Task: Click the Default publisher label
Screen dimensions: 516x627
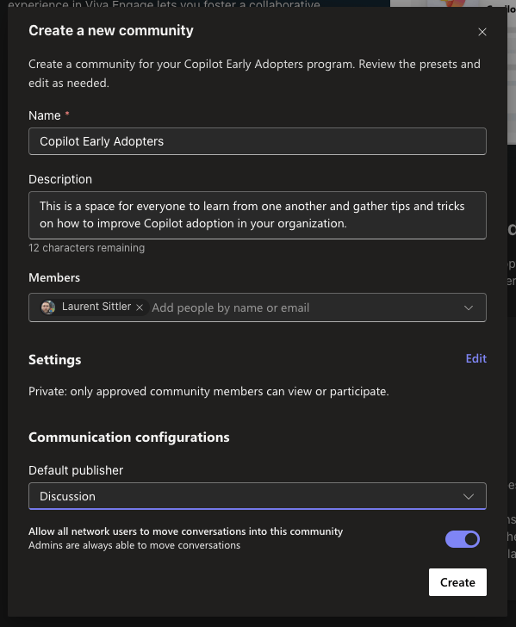Action: click(76, 470)
